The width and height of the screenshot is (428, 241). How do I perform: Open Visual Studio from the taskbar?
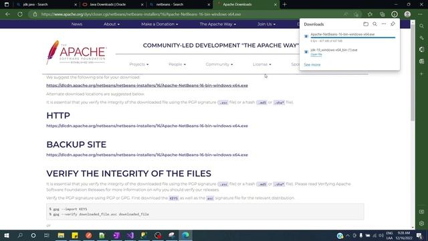click(130, 235)
